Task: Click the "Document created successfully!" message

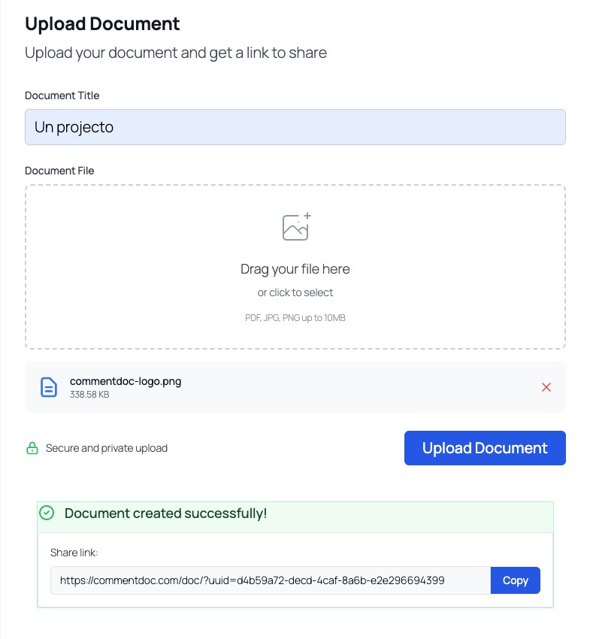Action: (x=165, y=513)
